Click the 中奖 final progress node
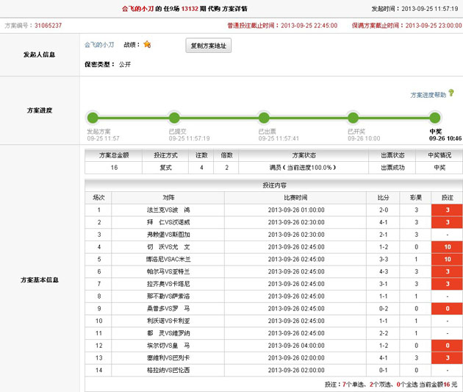This screenshot has width=463, height=392. pos(435,118)
